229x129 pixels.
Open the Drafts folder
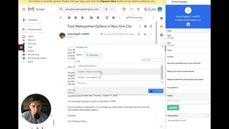31,51
